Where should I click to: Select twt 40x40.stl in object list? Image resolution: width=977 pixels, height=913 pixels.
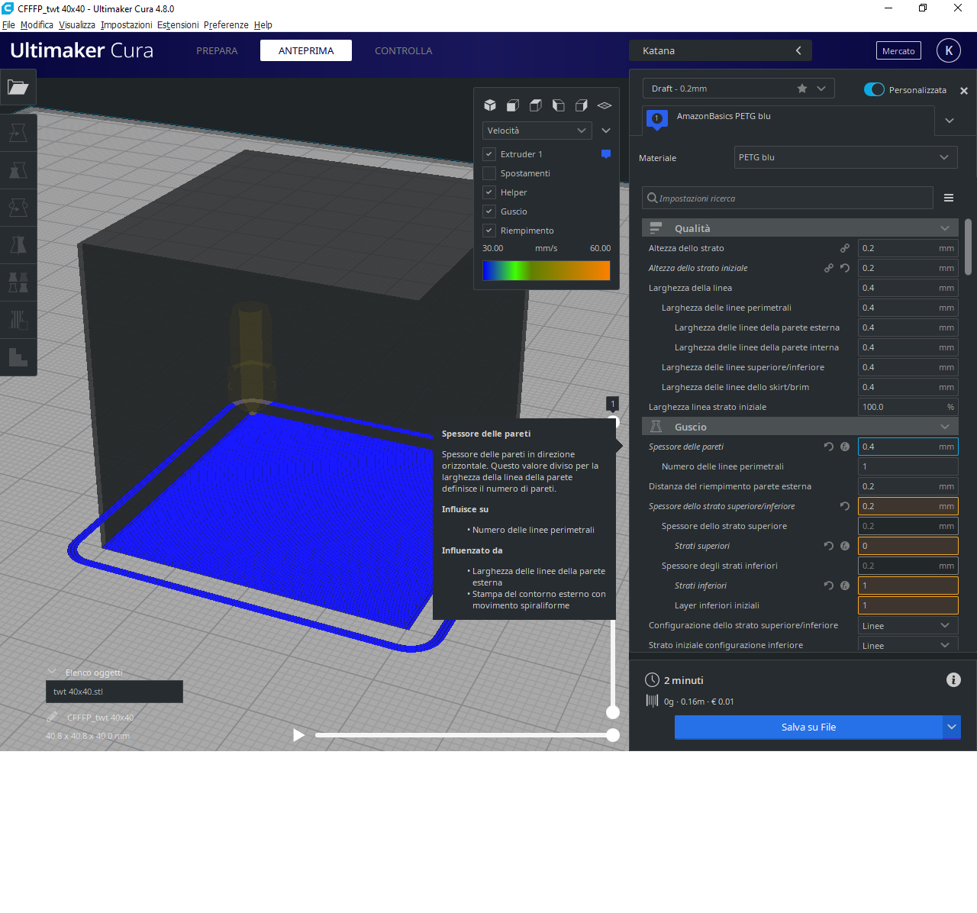[114, 692]
